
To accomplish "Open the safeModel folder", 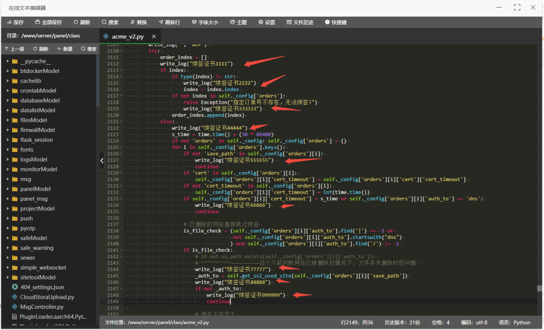I will tap(34, 238).
